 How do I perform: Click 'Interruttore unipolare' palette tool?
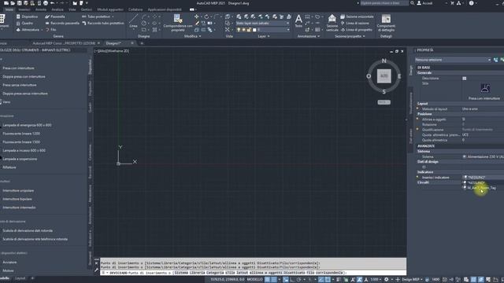[x=18, y=190]
